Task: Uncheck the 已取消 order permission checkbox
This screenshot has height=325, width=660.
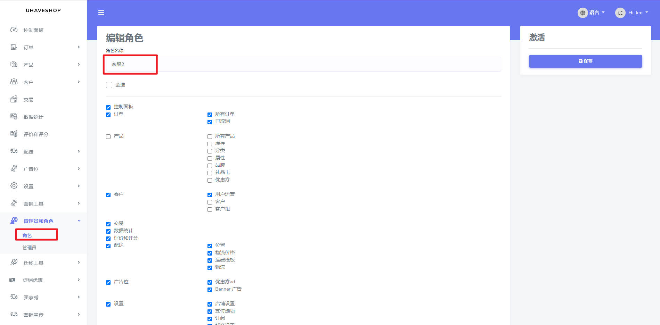Action: coord(210,122)
